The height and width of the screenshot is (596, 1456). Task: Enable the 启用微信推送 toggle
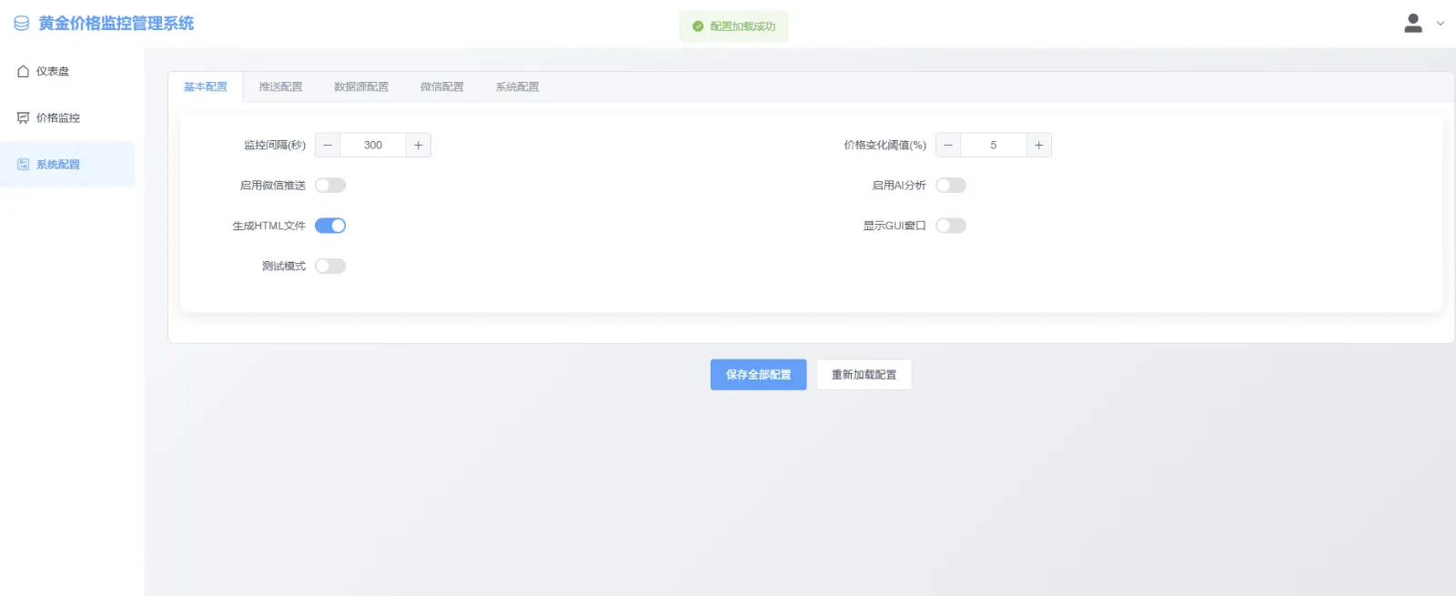point(330,186)
